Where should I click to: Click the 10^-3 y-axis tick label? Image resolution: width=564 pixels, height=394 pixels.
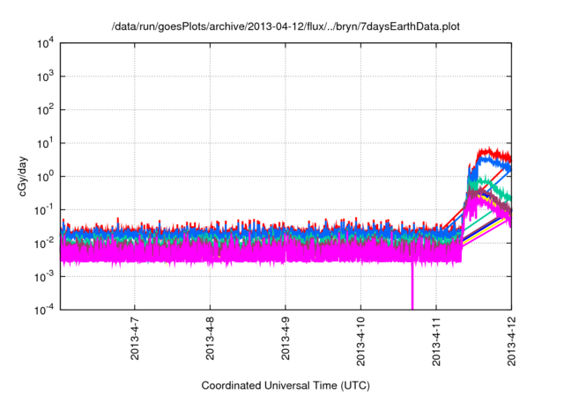pos(44,277)
